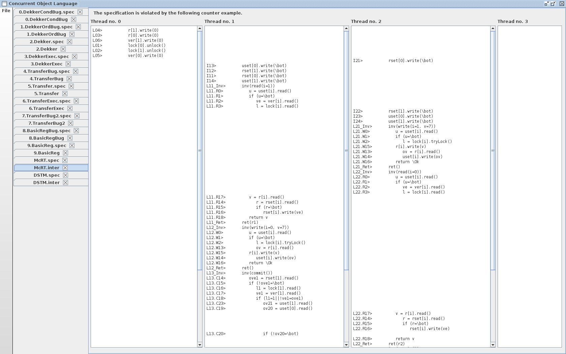Click Thread no. 0 scroll down arrow
Image resolution: width=566 pixels, height=354 pixels.
(200, 345)
